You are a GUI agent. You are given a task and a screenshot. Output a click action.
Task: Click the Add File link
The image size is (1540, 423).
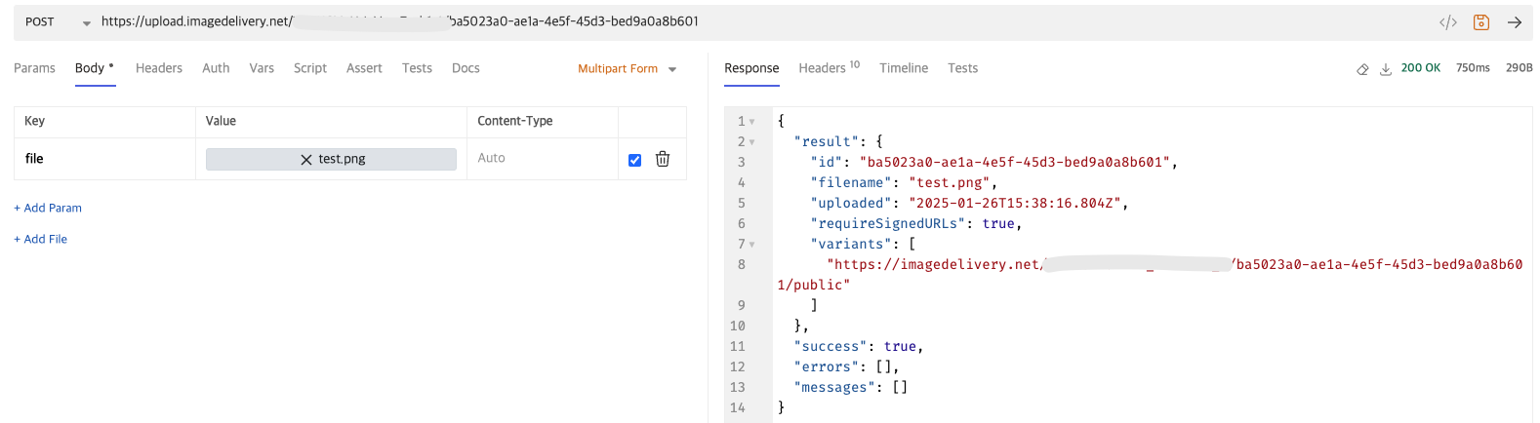(41, 239)
